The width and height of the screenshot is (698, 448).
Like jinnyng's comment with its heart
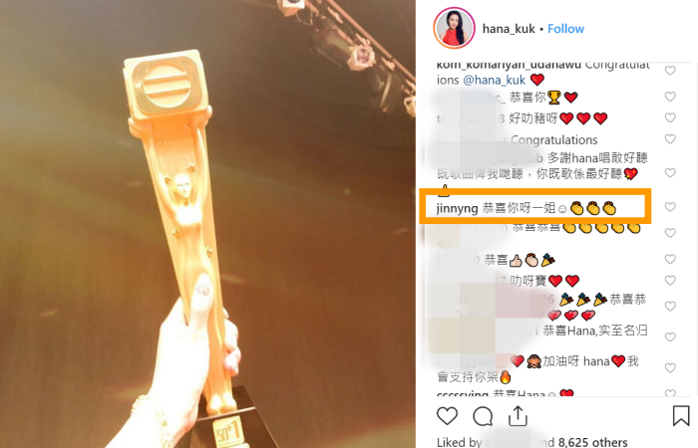coord(670,207)
